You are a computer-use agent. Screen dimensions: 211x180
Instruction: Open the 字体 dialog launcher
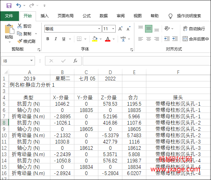132,50
